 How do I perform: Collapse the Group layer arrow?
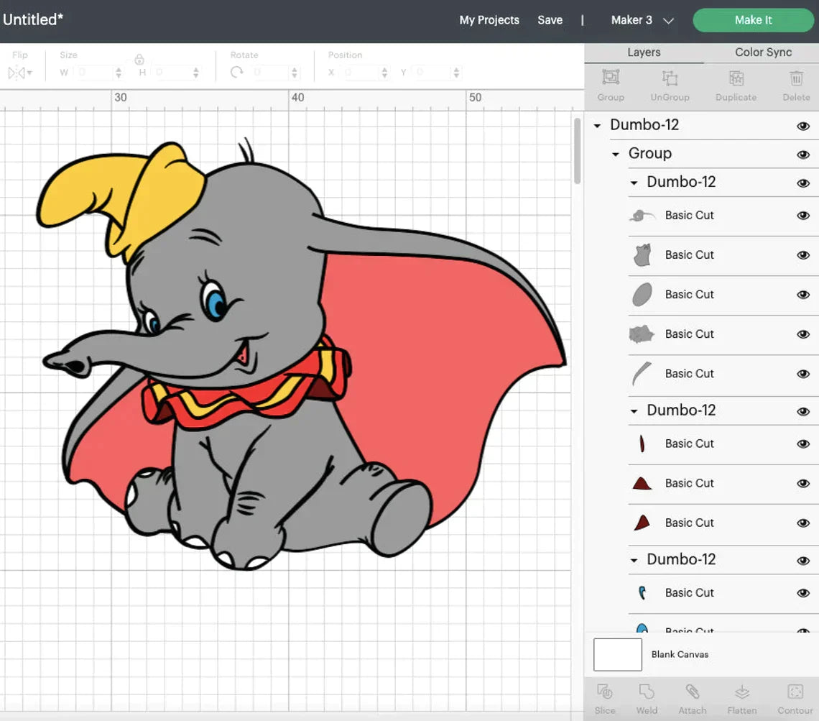click(x=616, y=155)
